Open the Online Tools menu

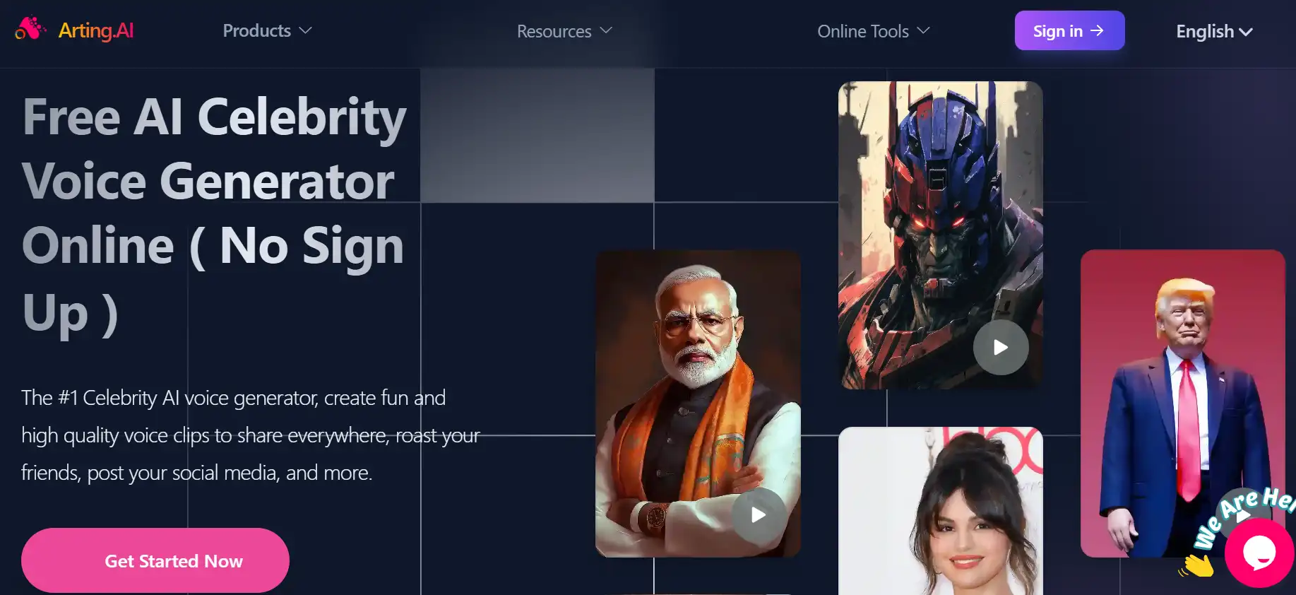(x=873, y=32)
